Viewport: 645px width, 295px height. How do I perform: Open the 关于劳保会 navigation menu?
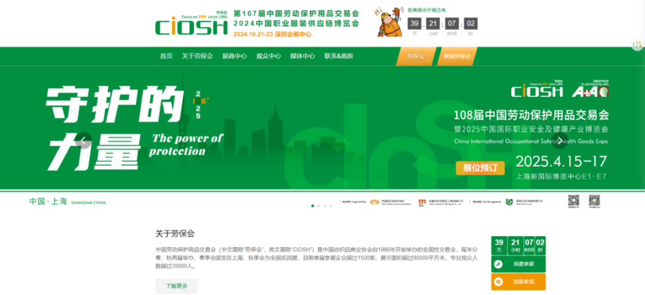click(197, 56)
